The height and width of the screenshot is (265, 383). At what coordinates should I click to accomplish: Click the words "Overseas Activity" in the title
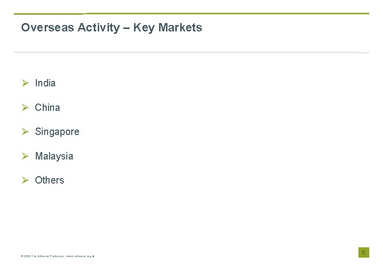(x=70, y=27)
